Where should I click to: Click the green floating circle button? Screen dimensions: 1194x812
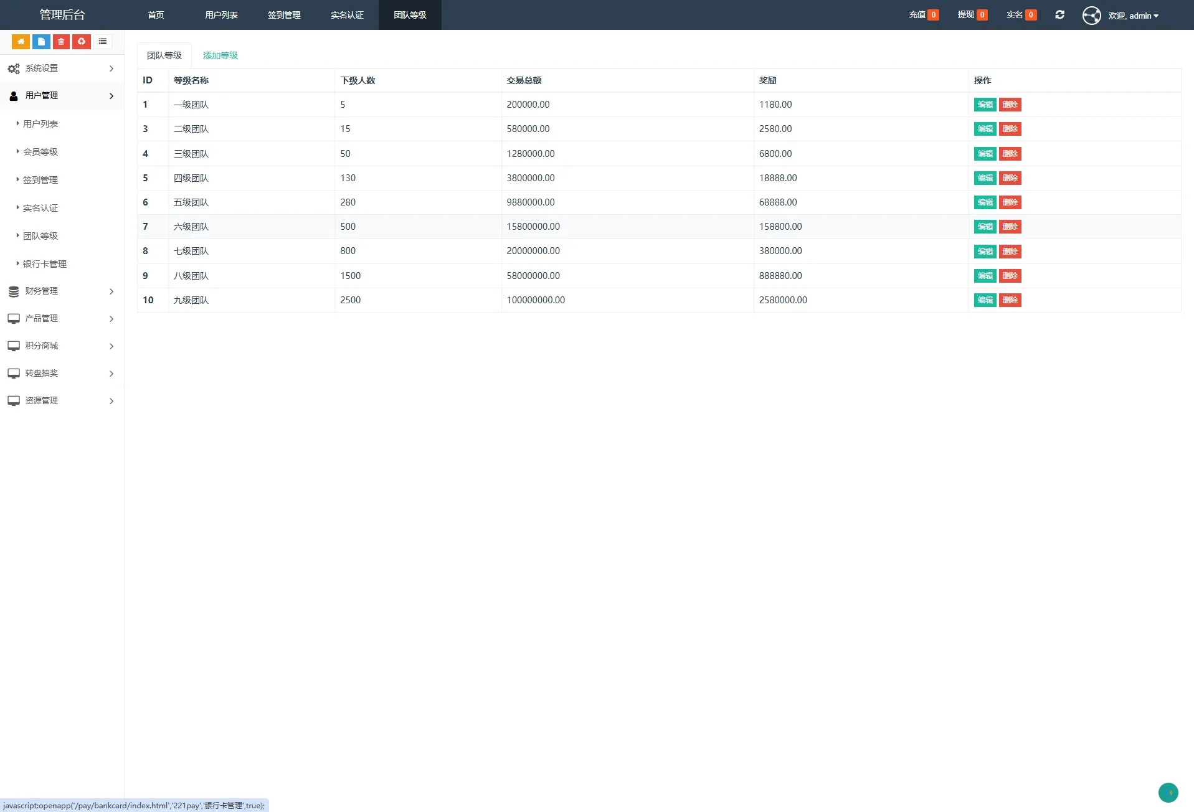click(x=1168, y=793)
